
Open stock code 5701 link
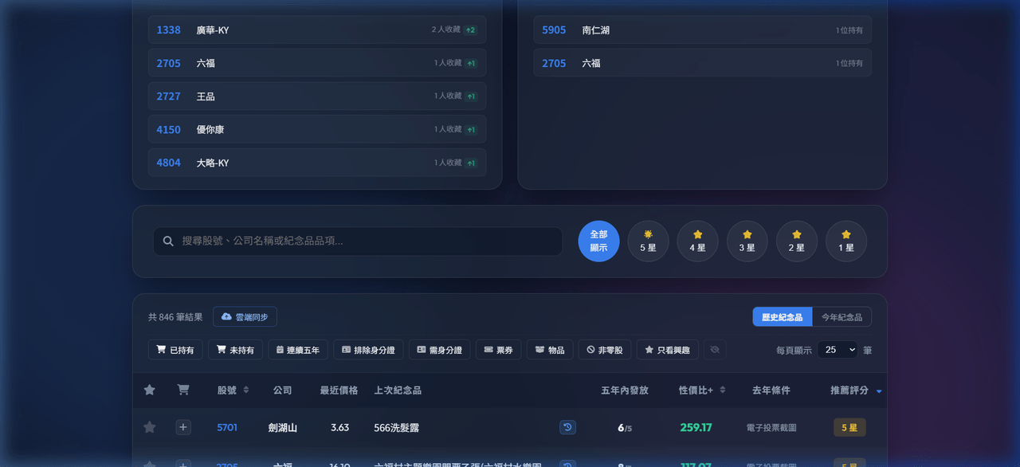(227, 427)
